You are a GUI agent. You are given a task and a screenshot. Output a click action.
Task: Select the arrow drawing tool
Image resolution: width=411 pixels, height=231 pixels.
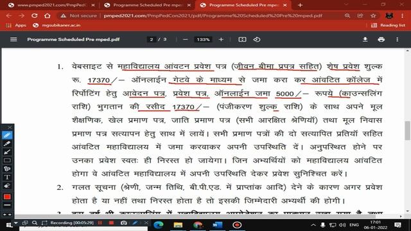[7, 152]
